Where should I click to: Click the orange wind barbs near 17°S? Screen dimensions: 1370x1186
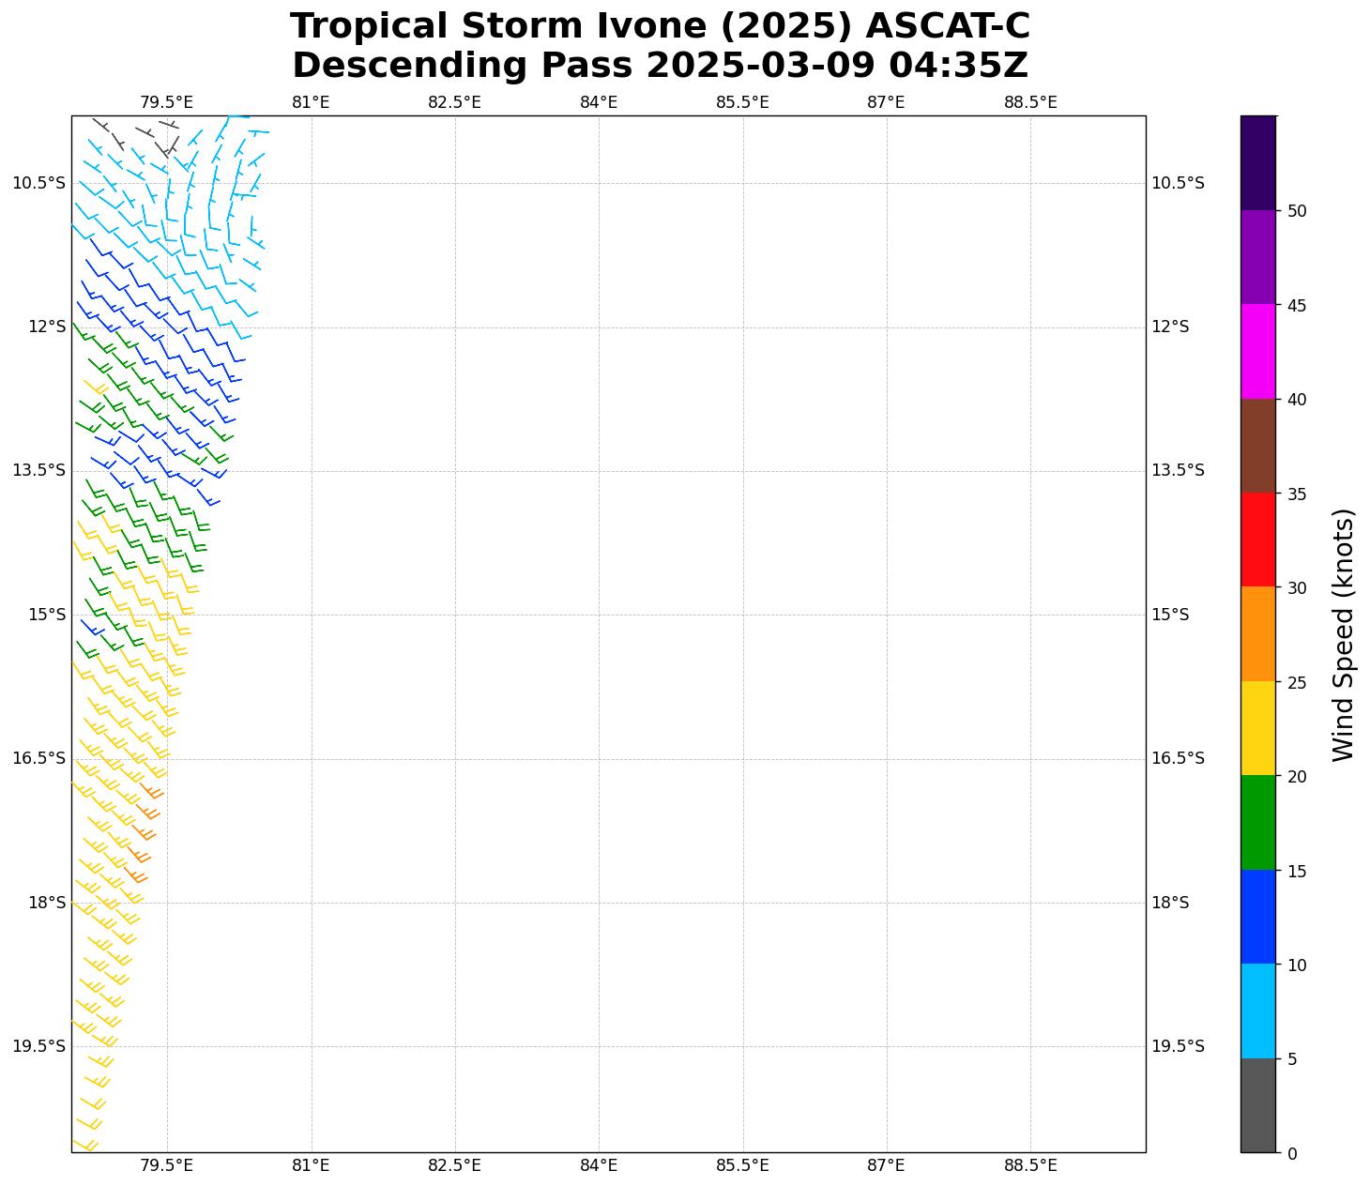(x=145, y=831)
